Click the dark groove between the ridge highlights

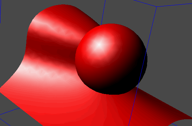[51, 47]
